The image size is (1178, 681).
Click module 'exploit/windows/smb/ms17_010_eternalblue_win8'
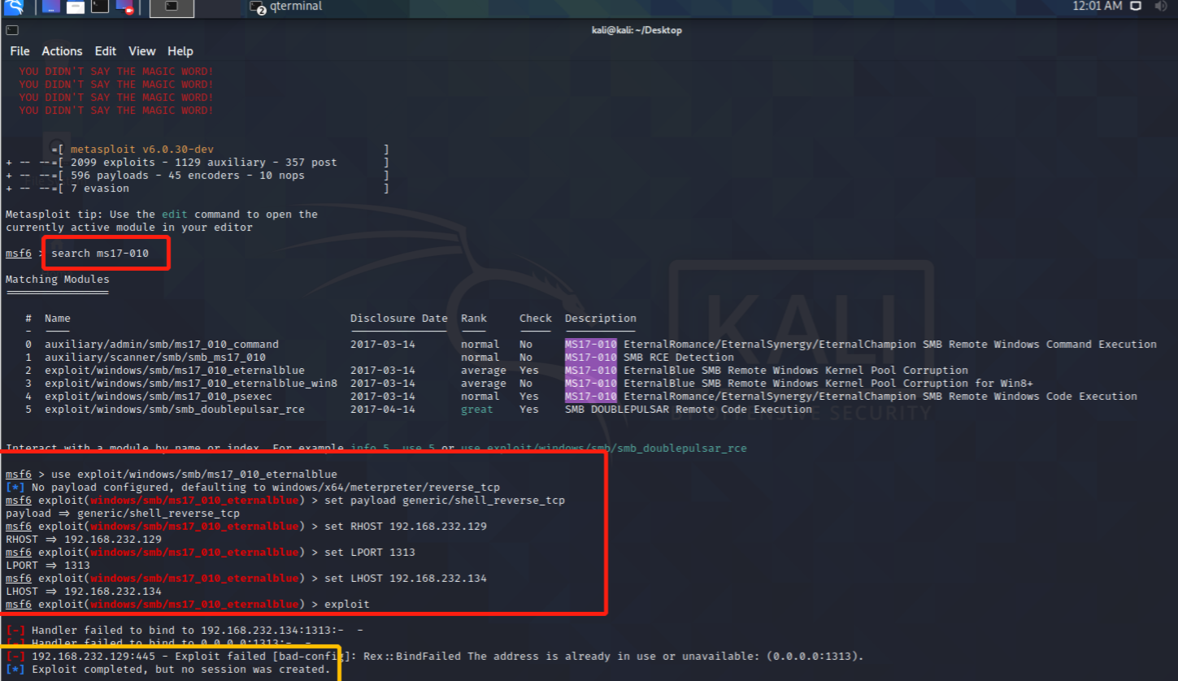191,384
